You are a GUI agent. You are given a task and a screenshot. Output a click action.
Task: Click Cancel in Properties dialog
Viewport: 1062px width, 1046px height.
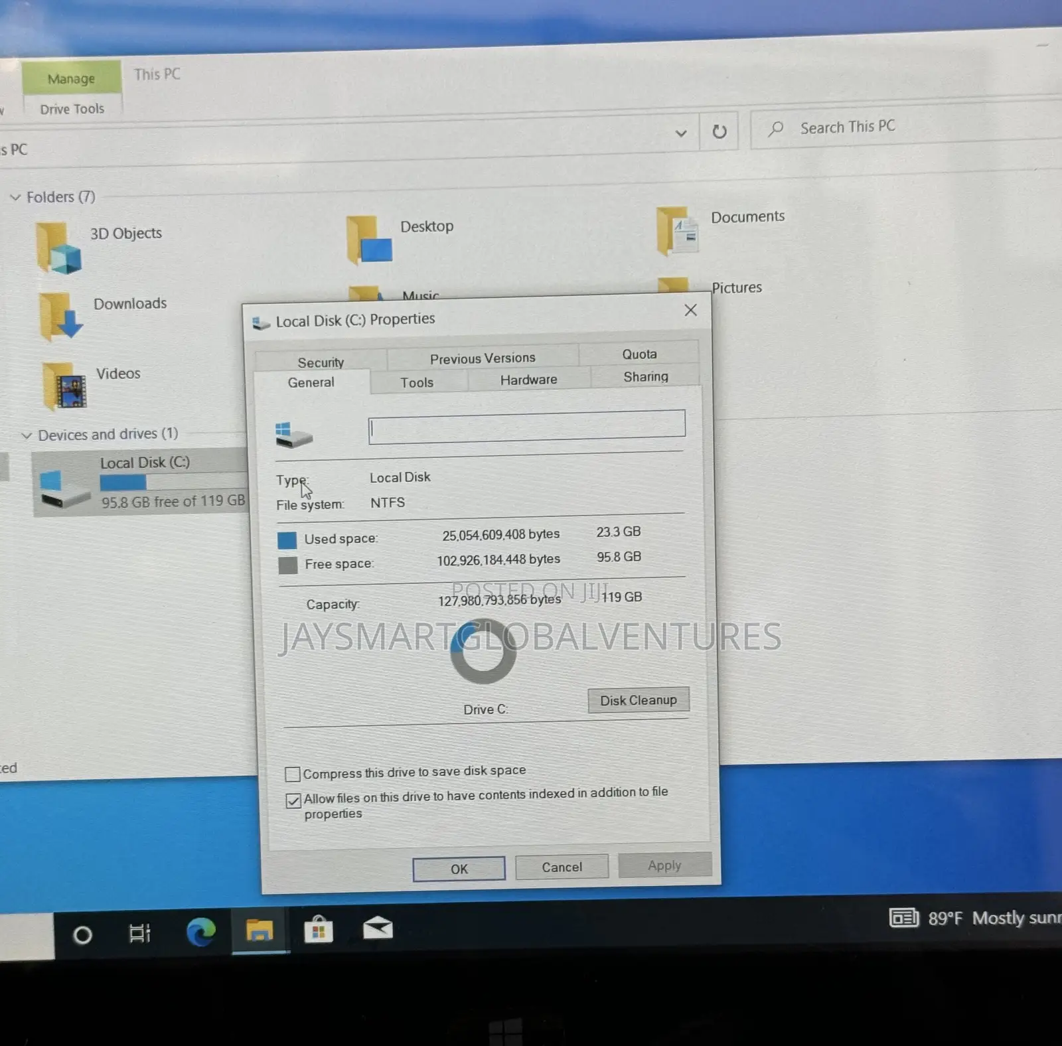coord(562,867)
